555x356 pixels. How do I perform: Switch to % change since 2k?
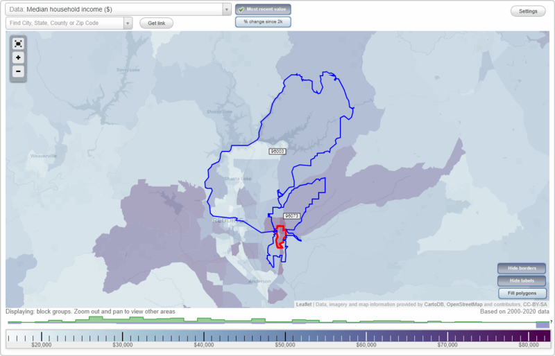pos(263,21)
